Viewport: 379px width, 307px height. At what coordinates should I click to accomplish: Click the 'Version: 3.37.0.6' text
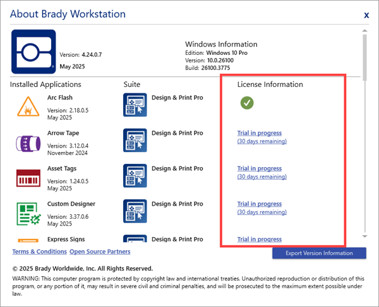(68, 217)
